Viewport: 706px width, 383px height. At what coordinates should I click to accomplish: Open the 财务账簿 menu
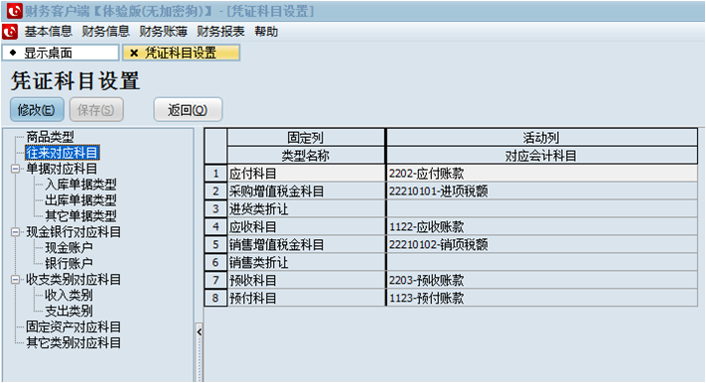tap(163, 32)
